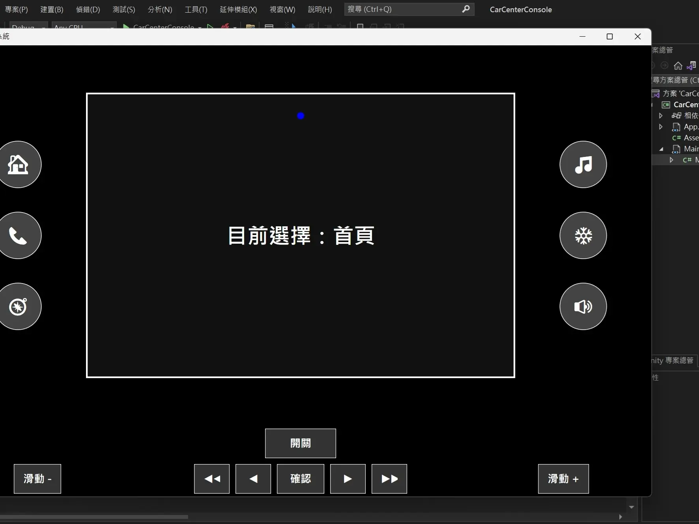Click the rewind playback icon
Image resolution: width=699 pixels, height=524 pixels.
212,479
